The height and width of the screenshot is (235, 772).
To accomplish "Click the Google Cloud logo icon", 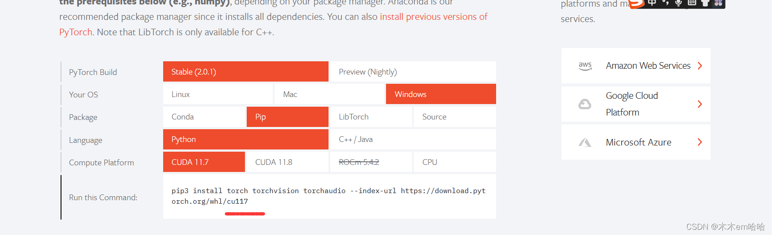I will coord(585,104).
